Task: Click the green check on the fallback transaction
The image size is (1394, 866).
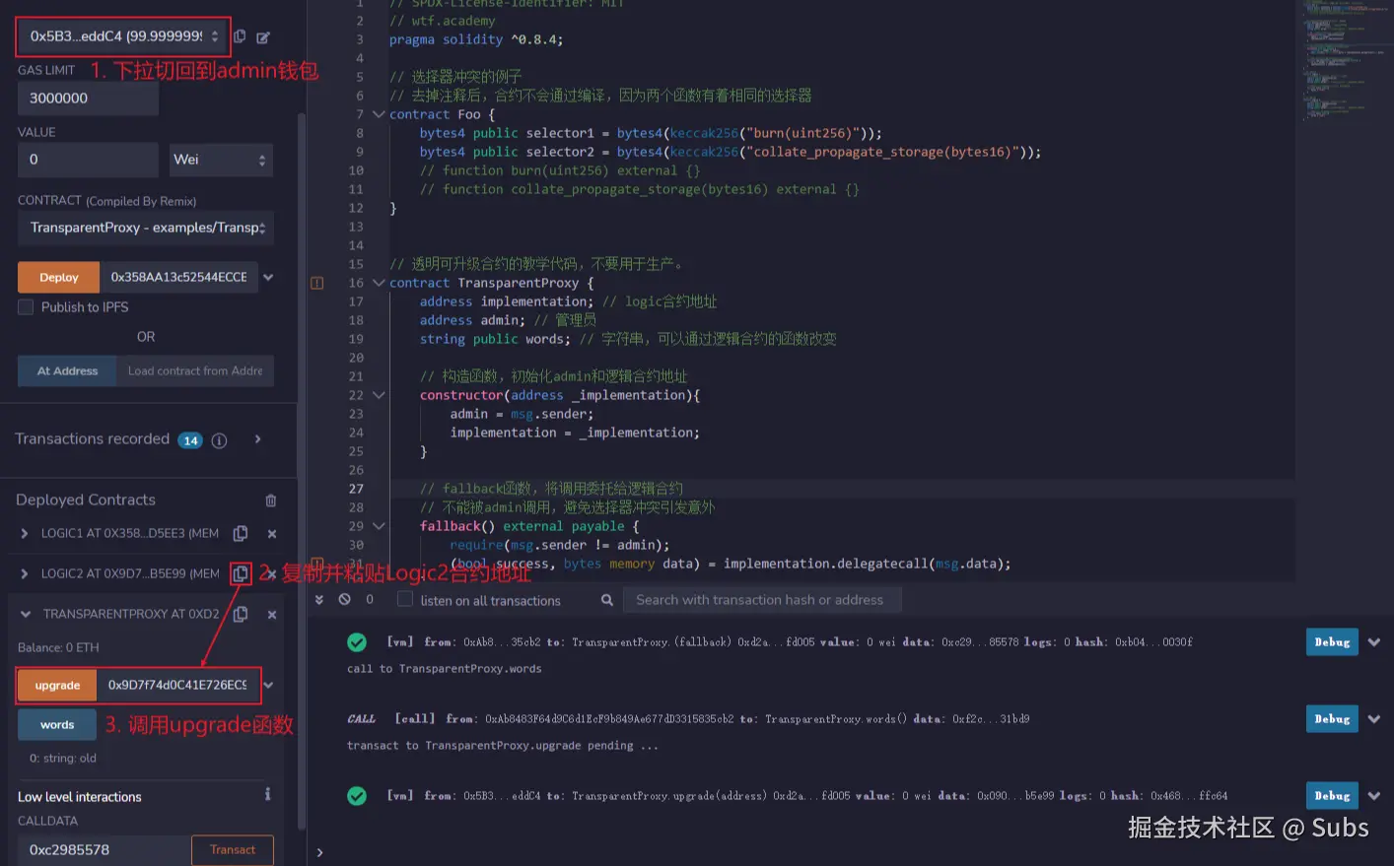Action: [x=357, y=642]
